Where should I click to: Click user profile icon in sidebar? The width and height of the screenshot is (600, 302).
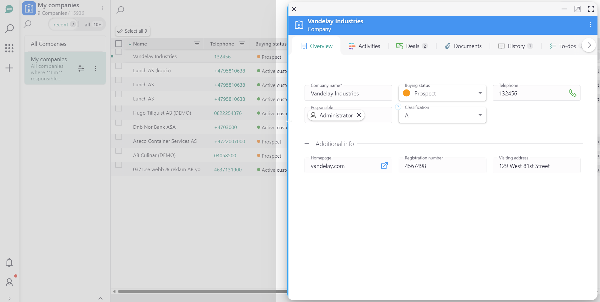9,282
